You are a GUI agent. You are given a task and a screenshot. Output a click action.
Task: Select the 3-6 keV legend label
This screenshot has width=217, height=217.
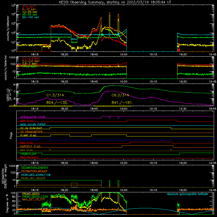pyautogui.click(x=28, y=7)
